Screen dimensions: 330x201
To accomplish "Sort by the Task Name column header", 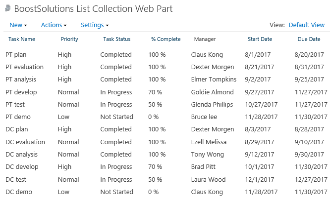I will 22,39.
